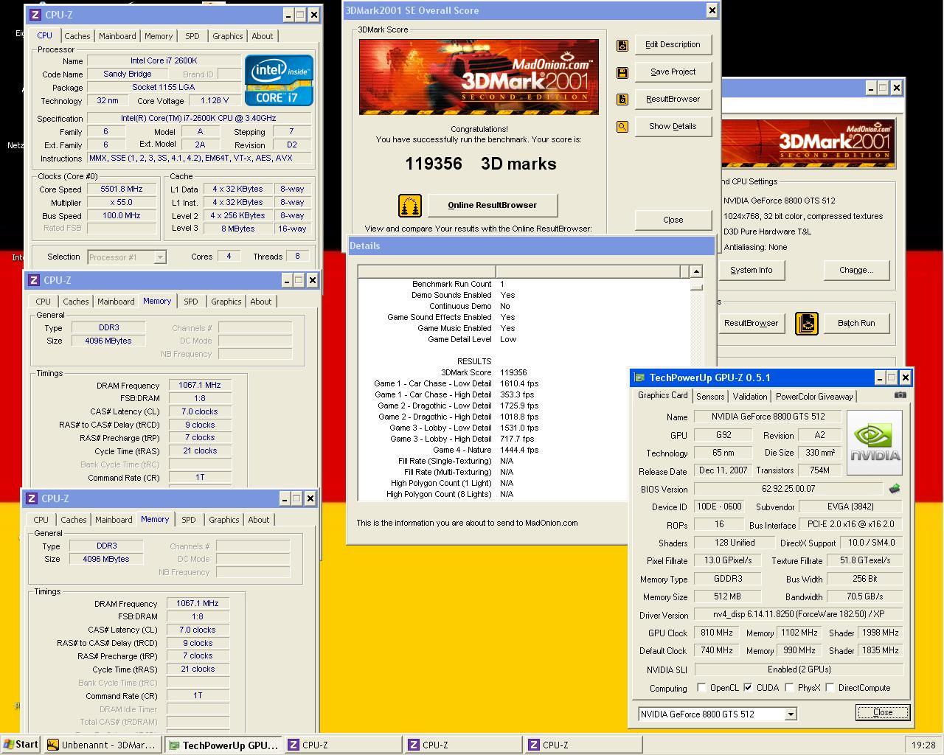This screenshot has width=944, height=755.
Task: Switch to Caches tab in top CPU-Z
Action: coord(77,36)
